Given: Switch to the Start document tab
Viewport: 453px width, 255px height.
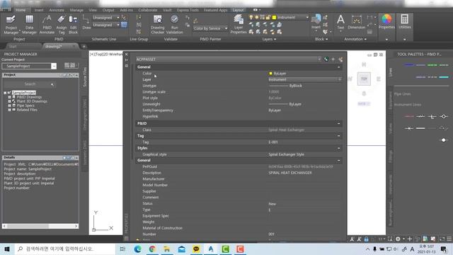Looking at the screenshot, I should pos(13,46).
